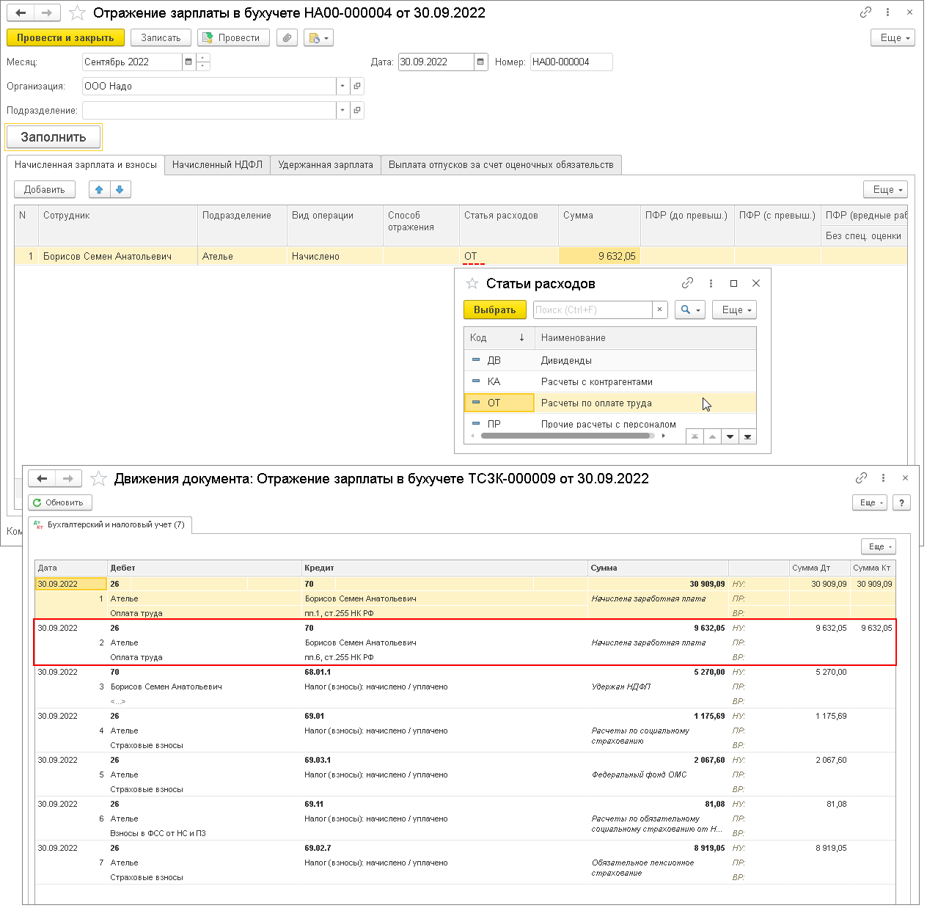The width and height of the screenshot is (927, 908).
Task: Click the Провести button
Action: (233, 37)
